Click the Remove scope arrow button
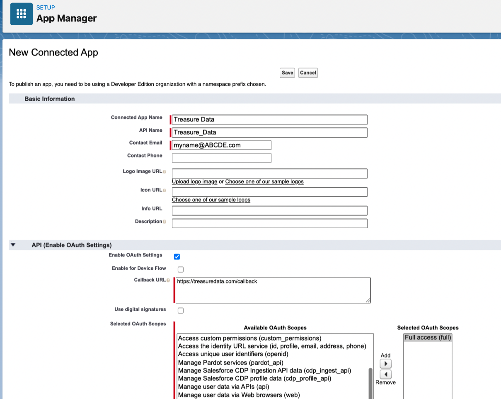Image resolution: width=501 pixels, height=399 pixels. point(385,375)
